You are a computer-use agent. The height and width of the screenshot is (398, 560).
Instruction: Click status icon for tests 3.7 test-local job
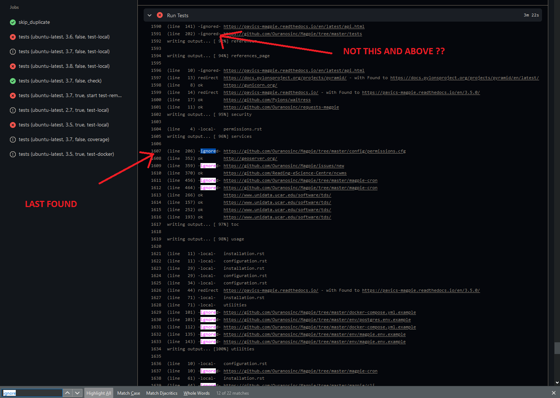coord(13,52)
